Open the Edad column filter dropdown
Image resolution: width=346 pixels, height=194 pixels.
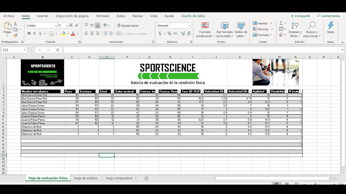[x=112, y=91]
